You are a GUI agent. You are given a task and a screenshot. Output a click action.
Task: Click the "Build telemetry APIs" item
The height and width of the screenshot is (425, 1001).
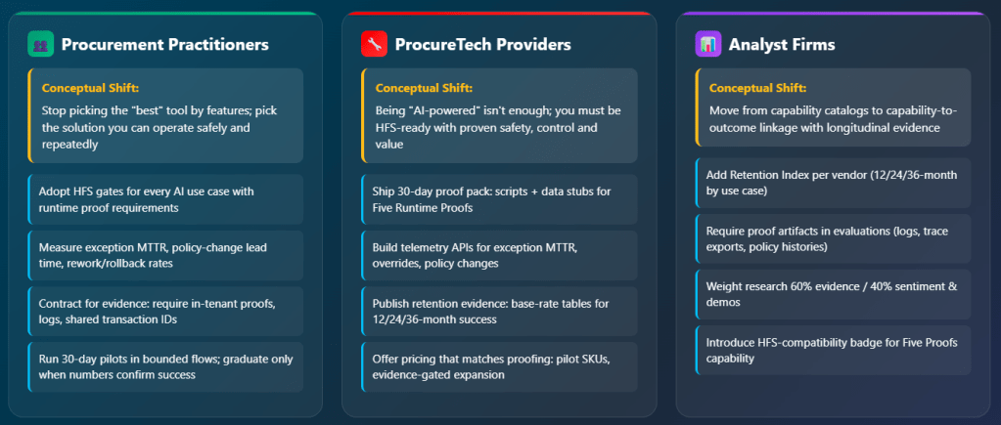(x=499, y=255)
